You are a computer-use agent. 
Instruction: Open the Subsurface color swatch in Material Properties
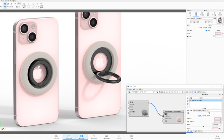217,122
